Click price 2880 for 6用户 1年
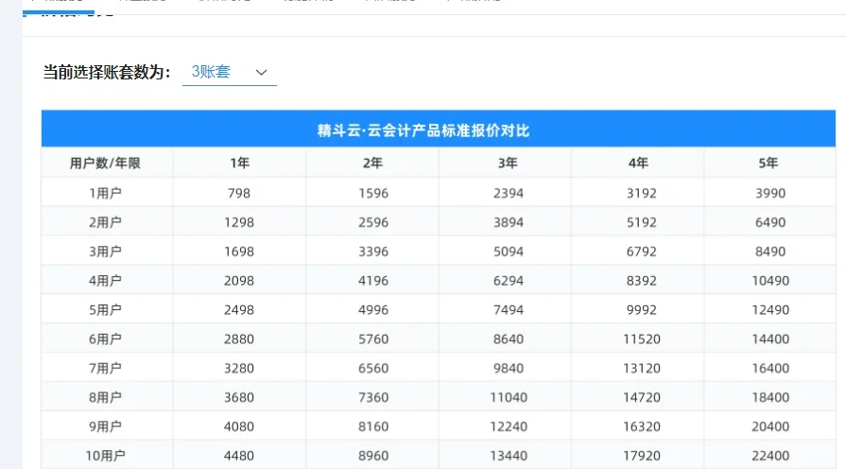 point(239,339)
